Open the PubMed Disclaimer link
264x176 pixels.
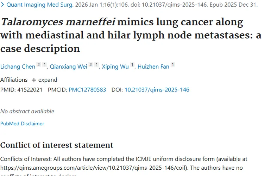pyautogui.click(x=22, y=124)
